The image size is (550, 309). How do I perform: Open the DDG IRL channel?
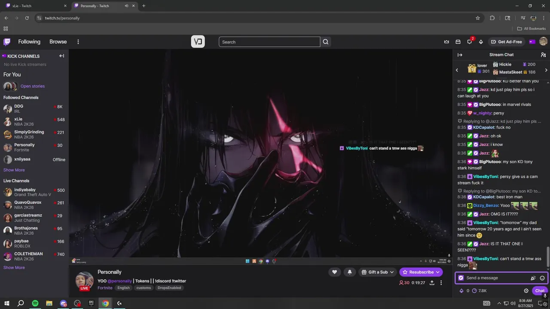pyautogui.click(x=34, y=109)
